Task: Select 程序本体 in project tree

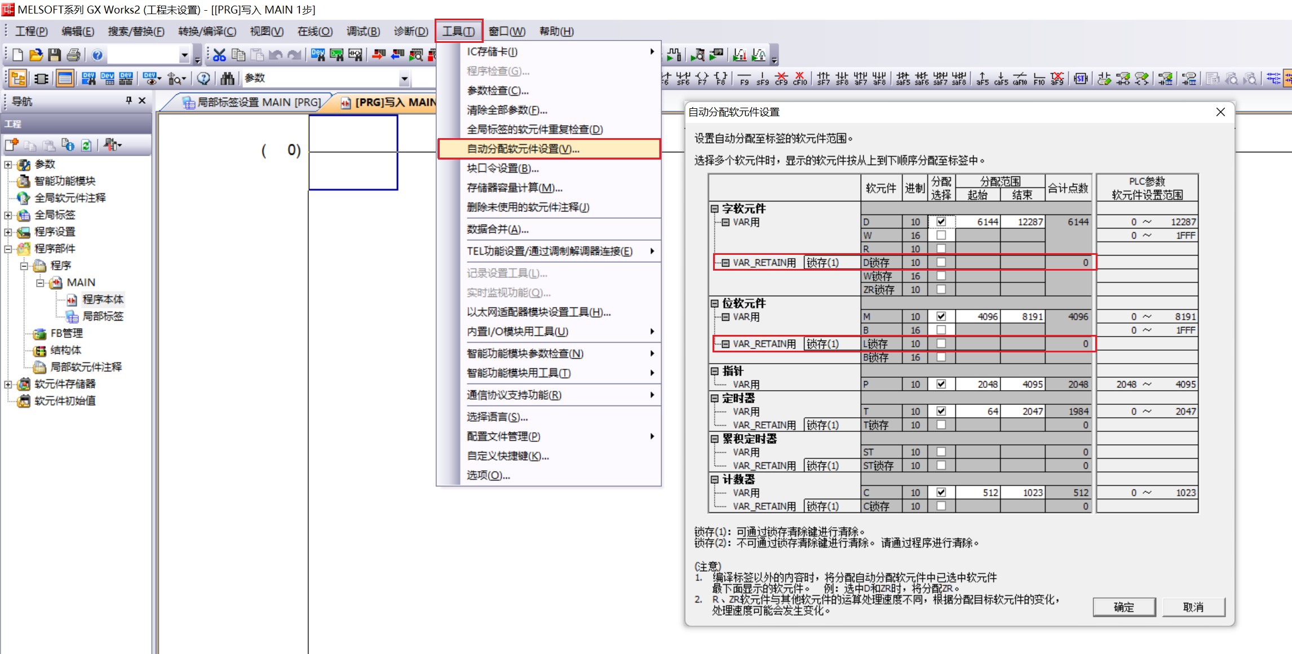Action: click(x=103, y=299)
